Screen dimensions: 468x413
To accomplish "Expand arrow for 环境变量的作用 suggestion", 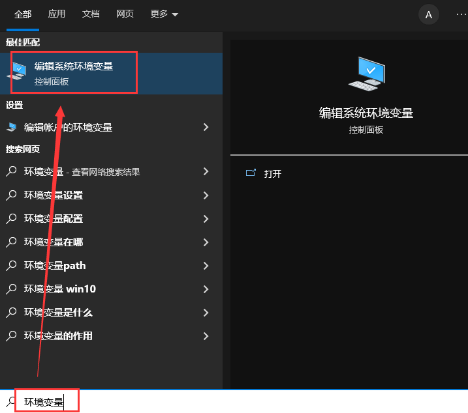I will click(x=206, y=335).
